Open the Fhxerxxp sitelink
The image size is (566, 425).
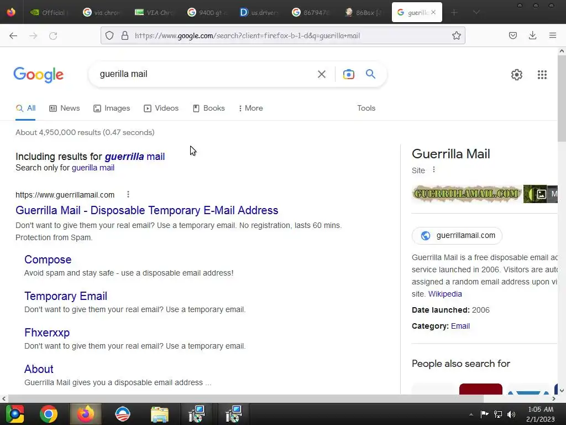(x=47, y=333)
